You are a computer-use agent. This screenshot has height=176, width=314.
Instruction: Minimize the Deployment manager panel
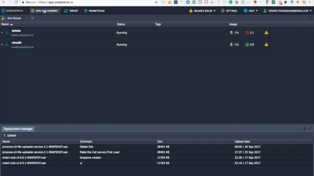click(x=305, y=128)
